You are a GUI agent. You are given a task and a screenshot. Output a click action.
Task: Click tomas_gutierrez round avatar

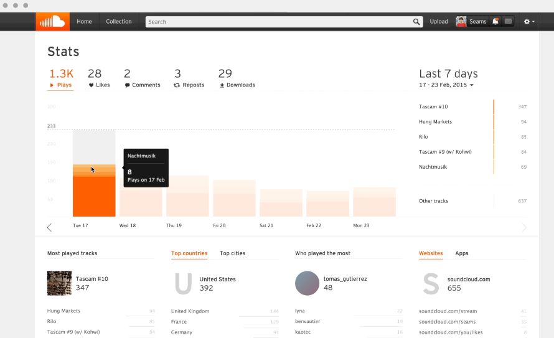[307, 283]
